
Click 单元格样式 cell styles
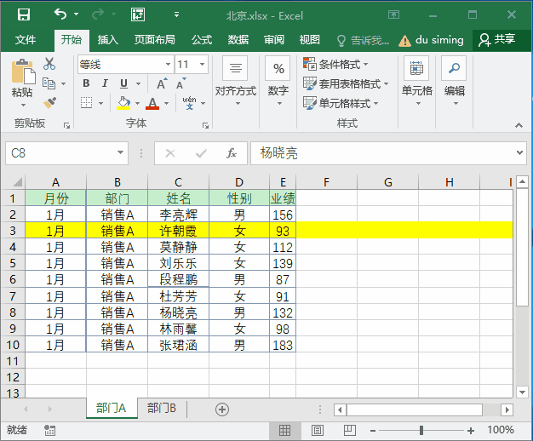click(x=341, y=103)
